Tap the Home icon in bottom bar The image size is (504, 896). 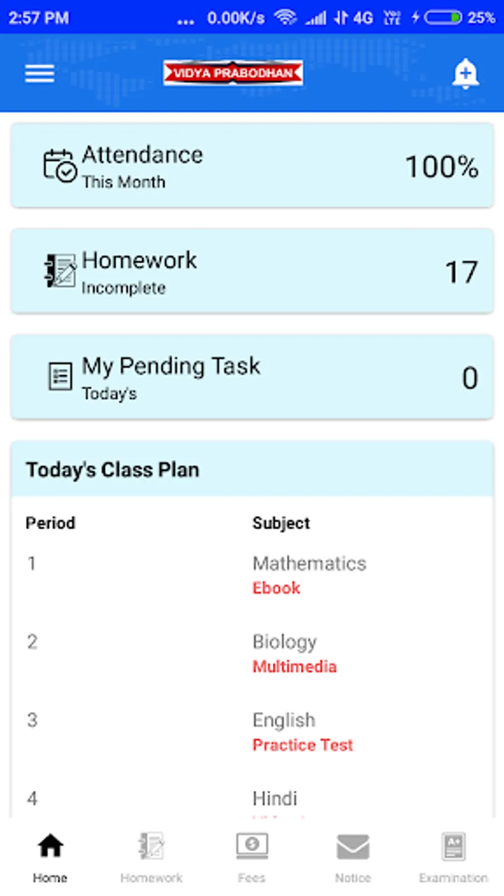[x=50, y=846]
